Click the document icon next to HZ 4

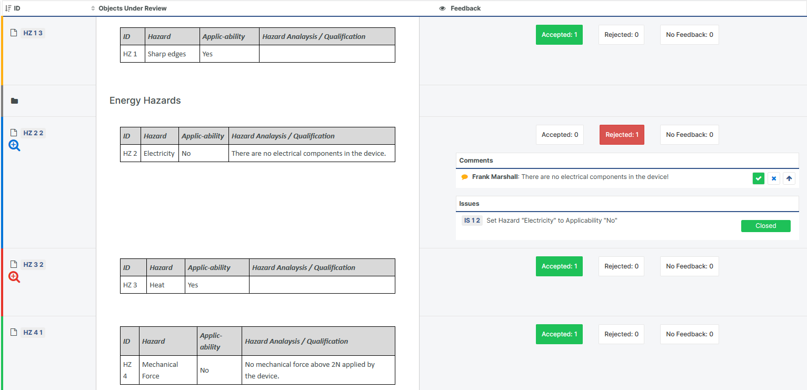coord(14,333)
